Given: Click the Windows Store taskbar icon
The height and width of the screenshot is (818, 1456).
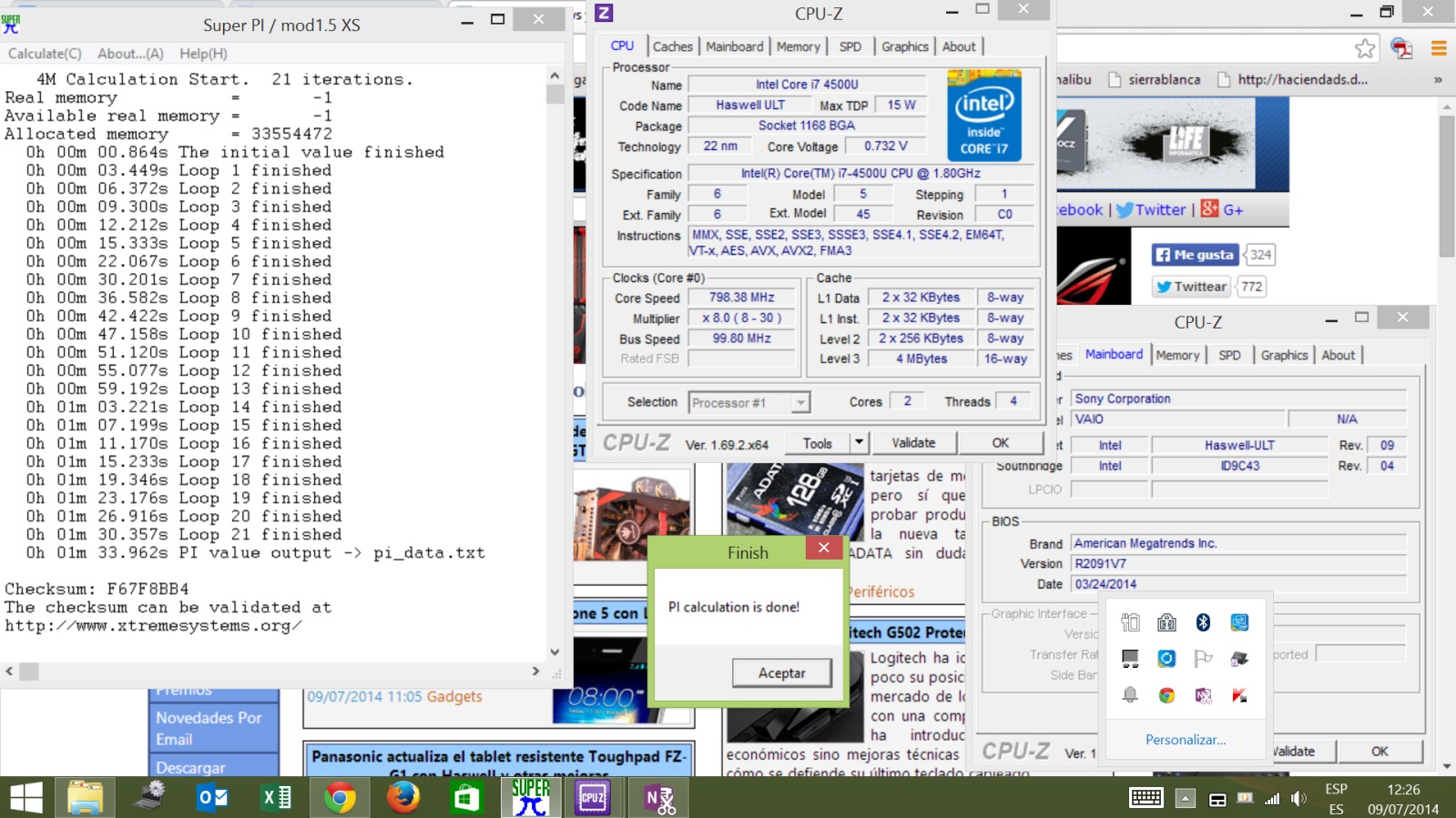Looking at the screenshot, I should (466, 798).
